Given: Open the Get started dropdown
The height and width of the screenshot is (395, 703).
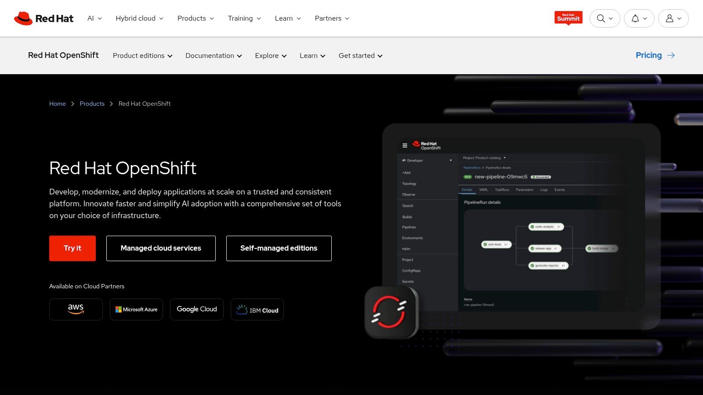Looking at the screenshot, I should (x=360, y=56).
